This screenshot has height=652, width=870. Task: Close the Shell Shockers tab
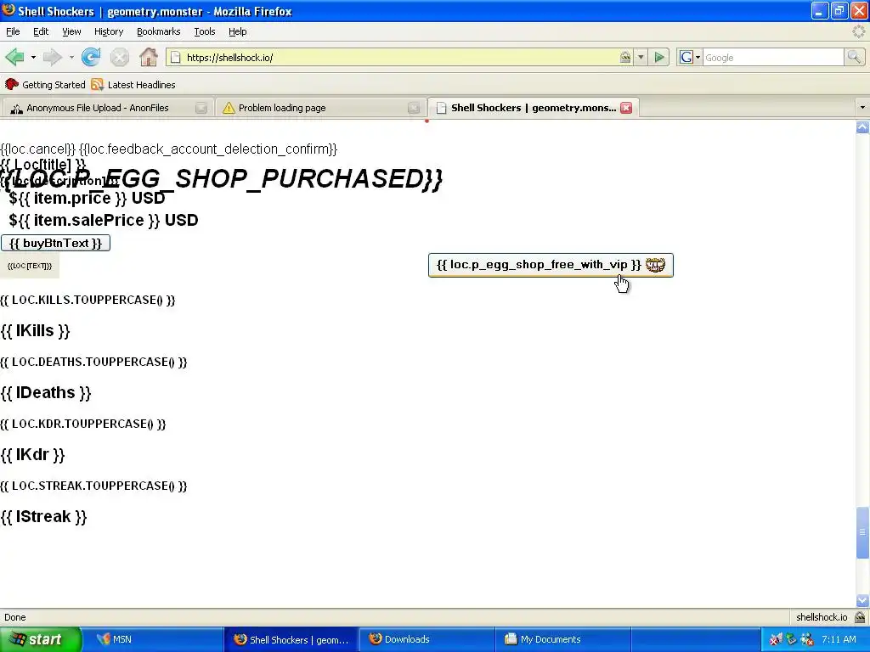pos(626,108)
